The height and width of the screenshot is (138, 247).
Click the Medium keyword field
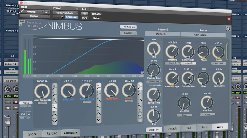[x=163, y=34]
